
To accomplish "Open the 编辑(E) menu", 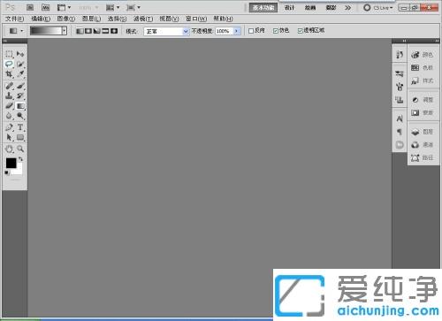I will point(41,19).
